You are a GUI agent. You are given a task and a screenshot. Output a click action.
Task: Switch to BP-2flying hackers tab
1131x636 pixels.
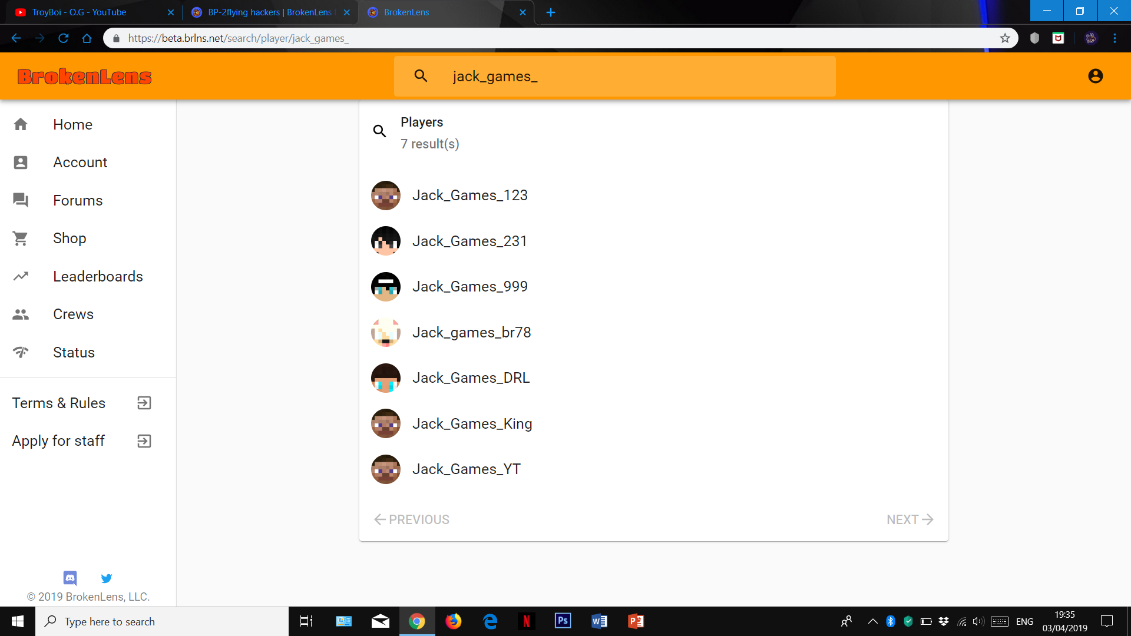(270, 12)
